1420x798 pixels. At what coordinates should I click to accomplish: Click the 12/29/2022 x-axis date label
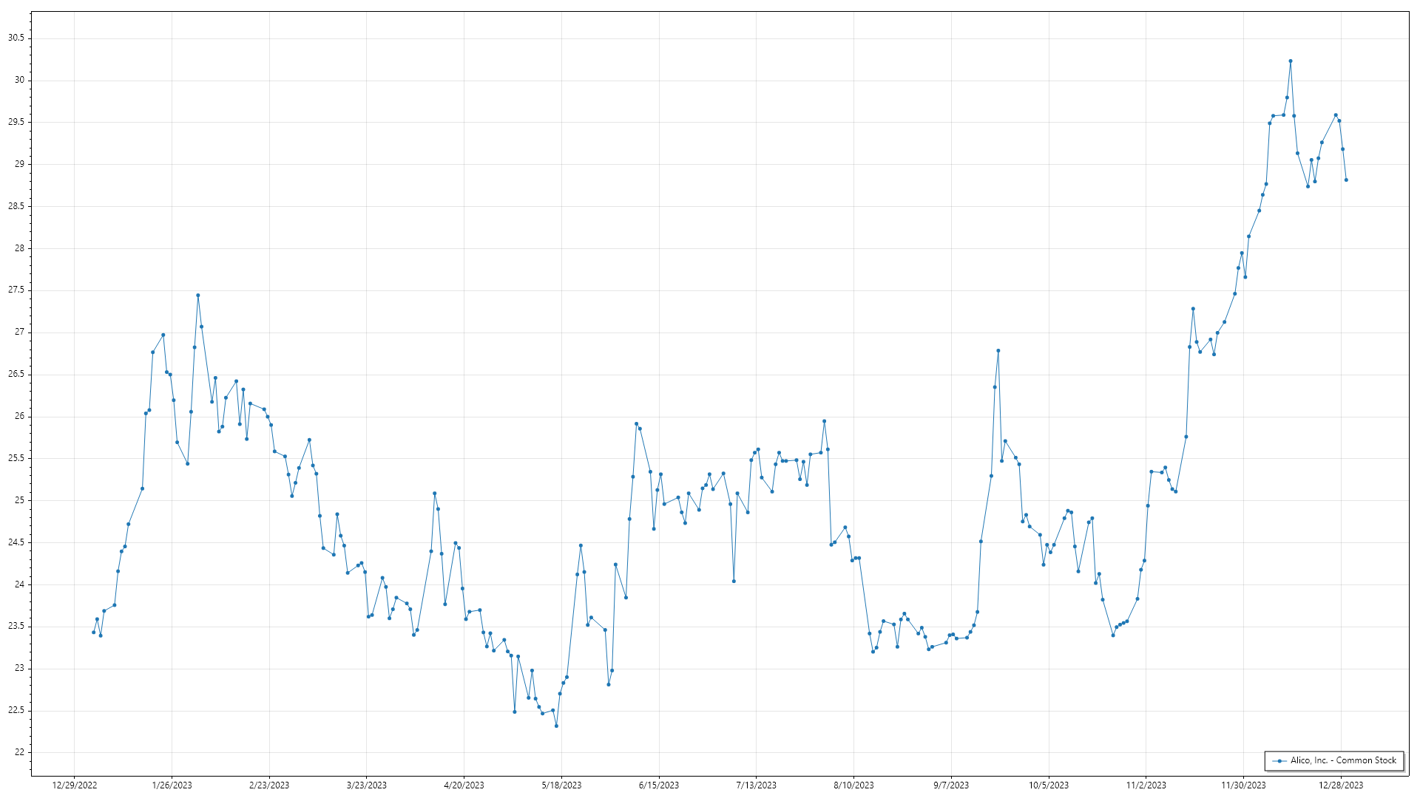(75, 785)
